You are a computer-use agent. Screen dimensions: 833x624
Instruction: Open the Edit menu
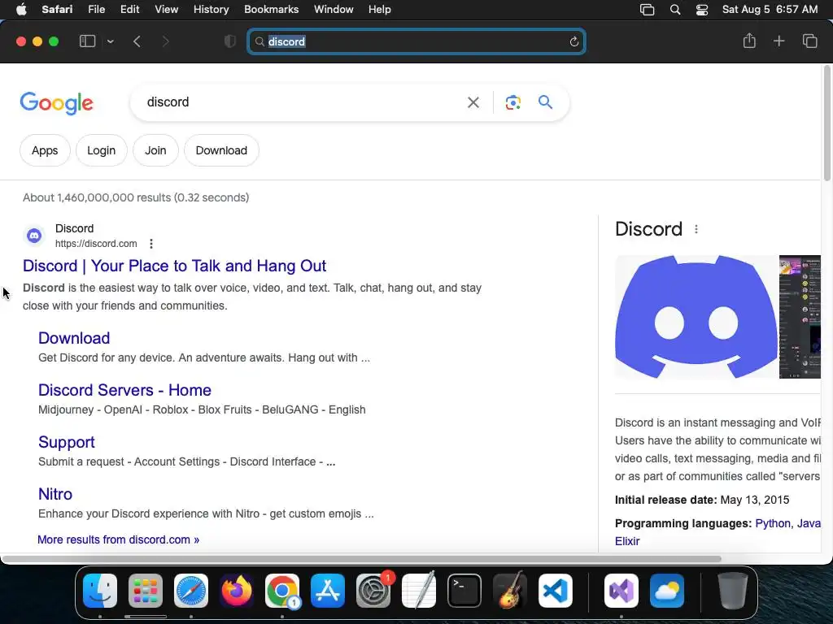point(129,10)
